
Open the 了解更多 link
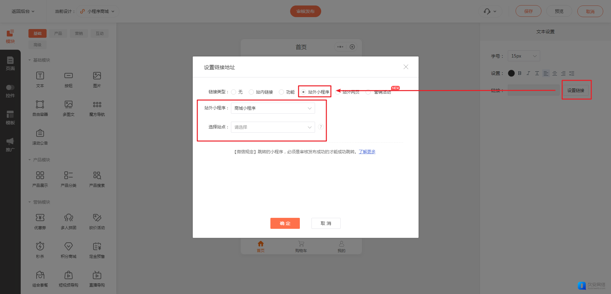coord(367,152)
